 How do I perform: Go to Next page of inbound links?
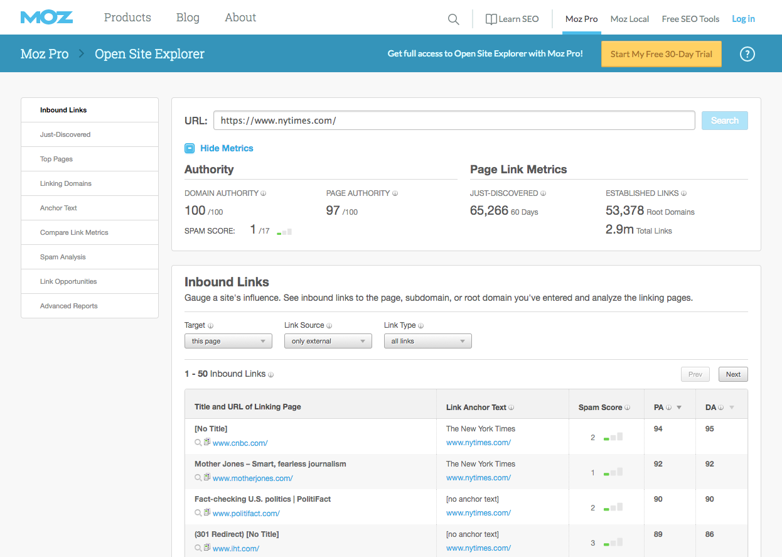click(733, 374)
